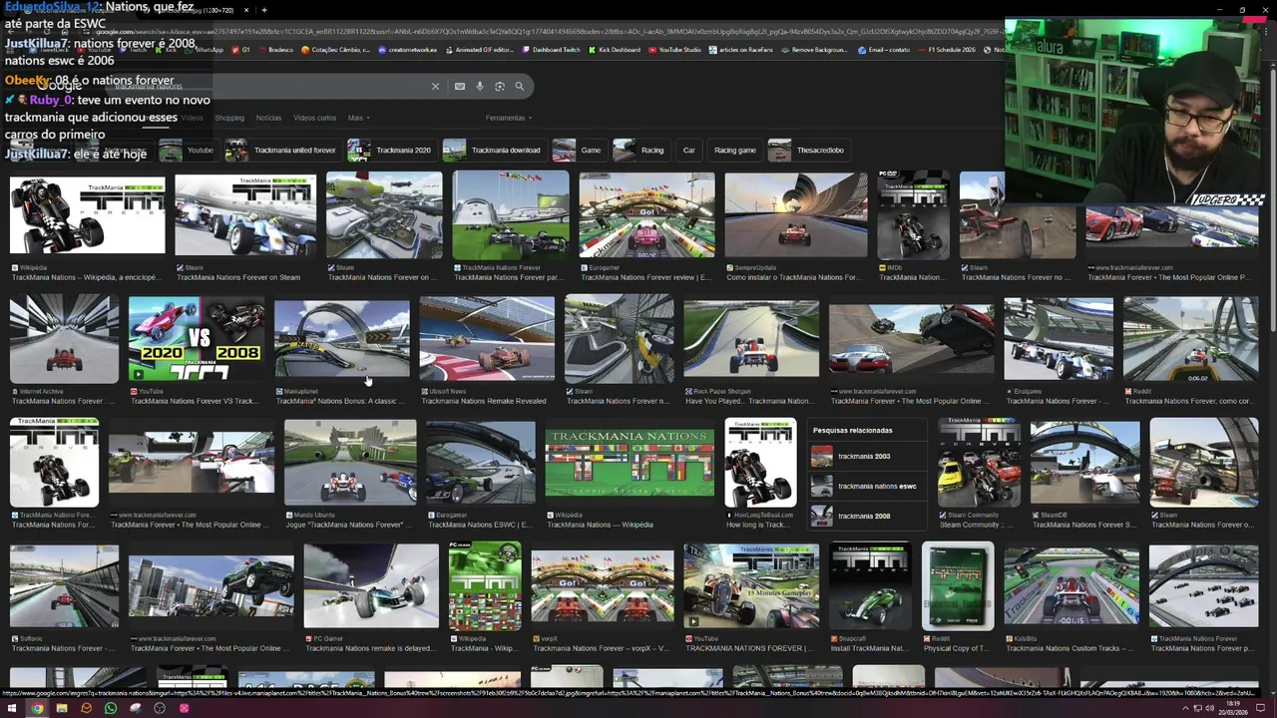Clear the Google search box text
The height and width of the screenshot is (718, 1277).
[x=435, y=87]
